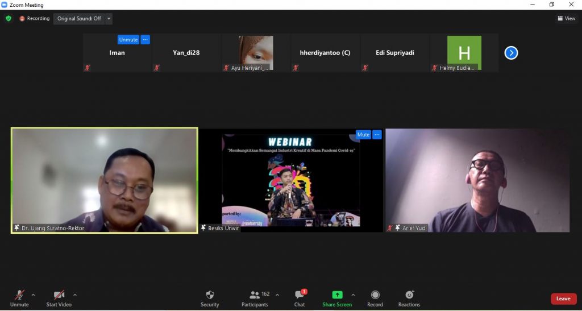Expand audio options arrow beside Unmute

(33, 295)
